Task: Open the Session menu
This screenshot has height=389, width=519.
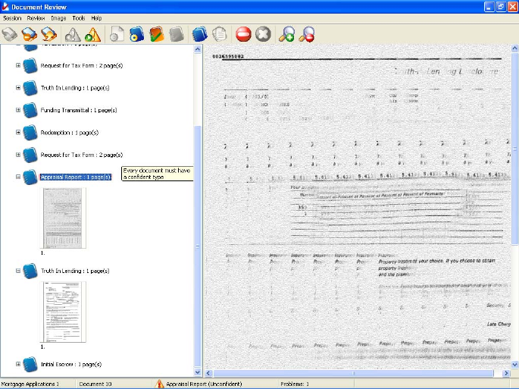Action: point(12,17)
